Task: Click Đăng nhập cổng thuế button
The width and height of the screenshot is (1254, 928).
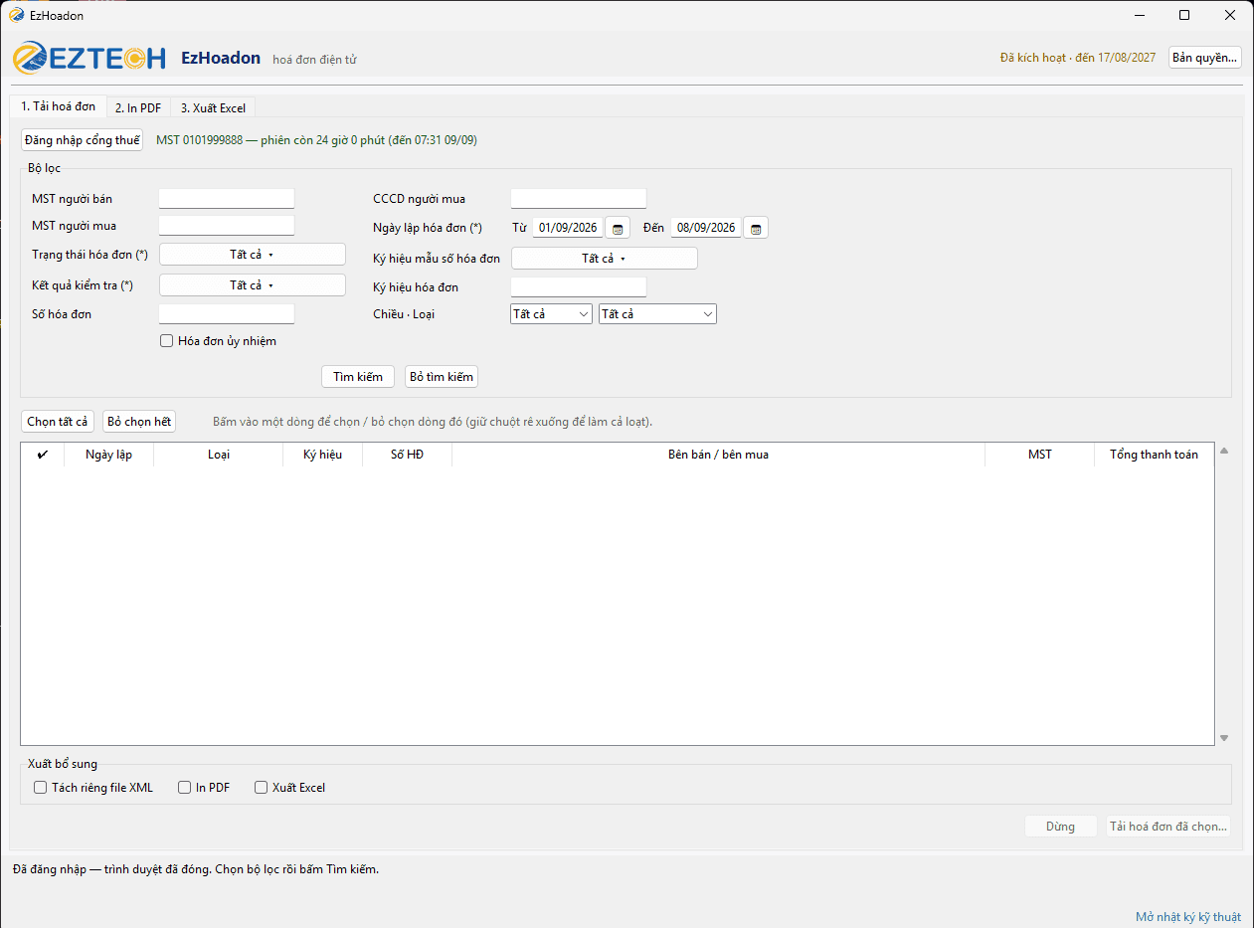Action: click(83, 140)
